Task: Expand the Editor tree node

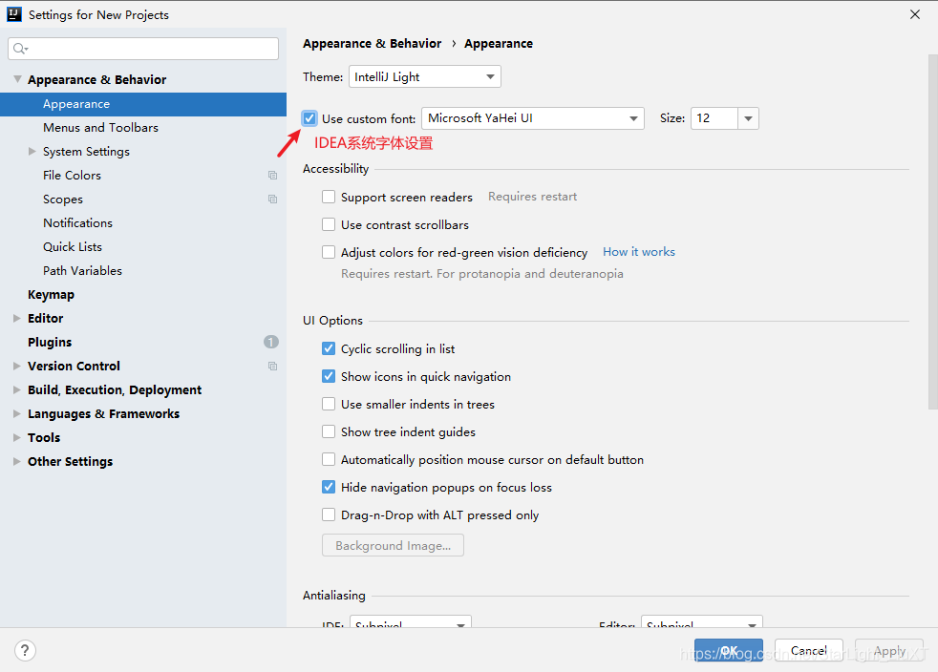Action: 17,318
